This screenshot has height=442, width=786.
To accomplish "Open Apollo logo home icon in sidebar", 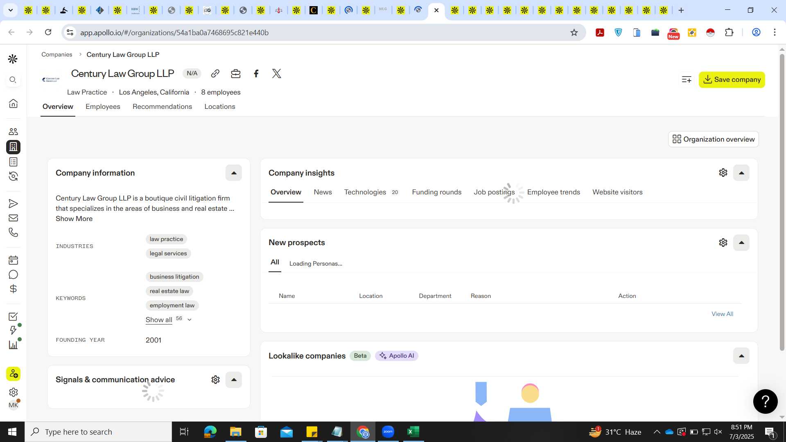I will coord(13,59).
